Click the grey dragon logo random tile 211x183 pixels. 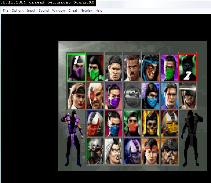click(132, 96)
